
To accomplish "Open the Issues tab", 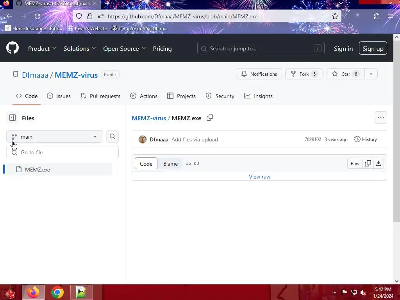I will pos(59,96).
